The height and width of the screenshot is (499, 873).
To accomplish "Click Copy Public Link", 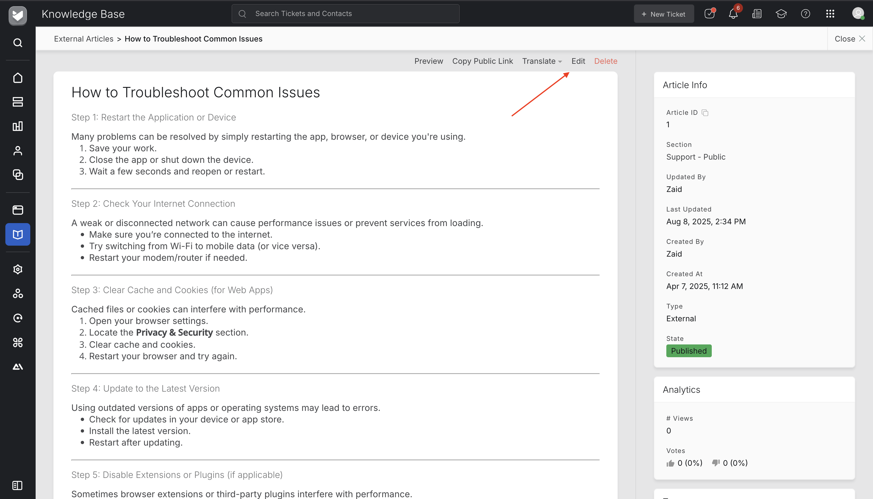I will (482, 61).
